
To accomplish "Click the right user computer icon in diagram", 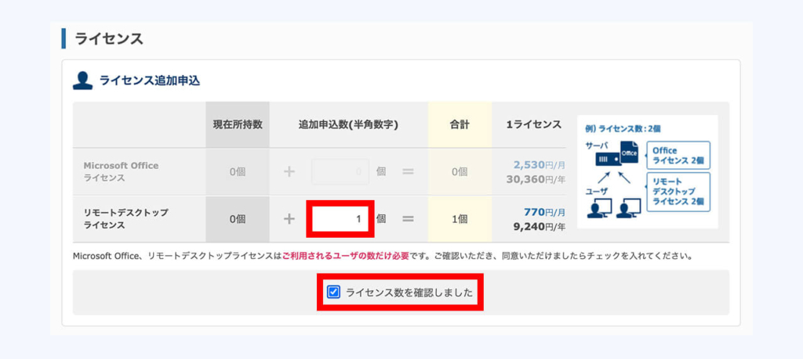I will click(628, 208).
